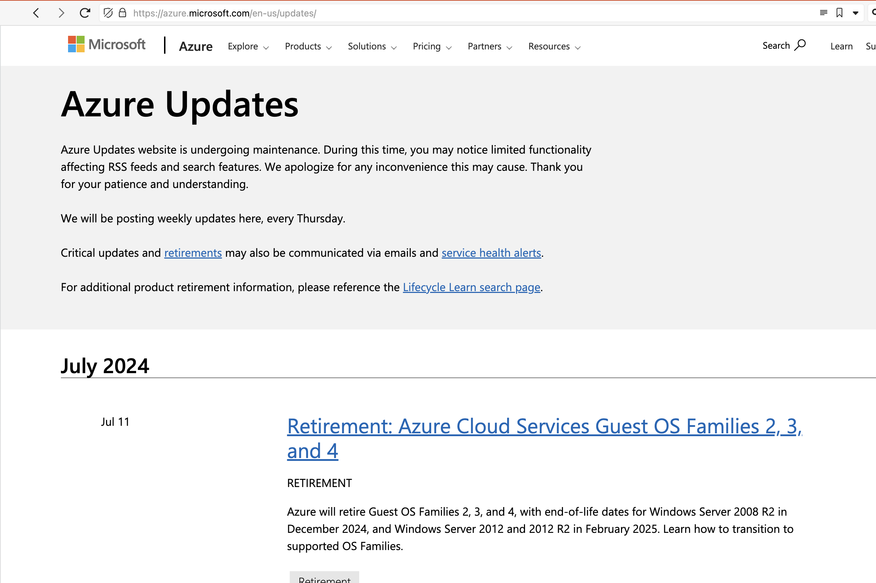The height and width of the screenshot is (583, 876).
Task: Open the Lifecycle Learn search page link
Action: coord(471,288)
